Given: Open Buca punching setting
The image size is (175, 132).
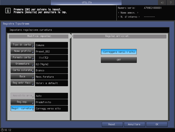Looking at the screenshot, I should click(22, 77).
